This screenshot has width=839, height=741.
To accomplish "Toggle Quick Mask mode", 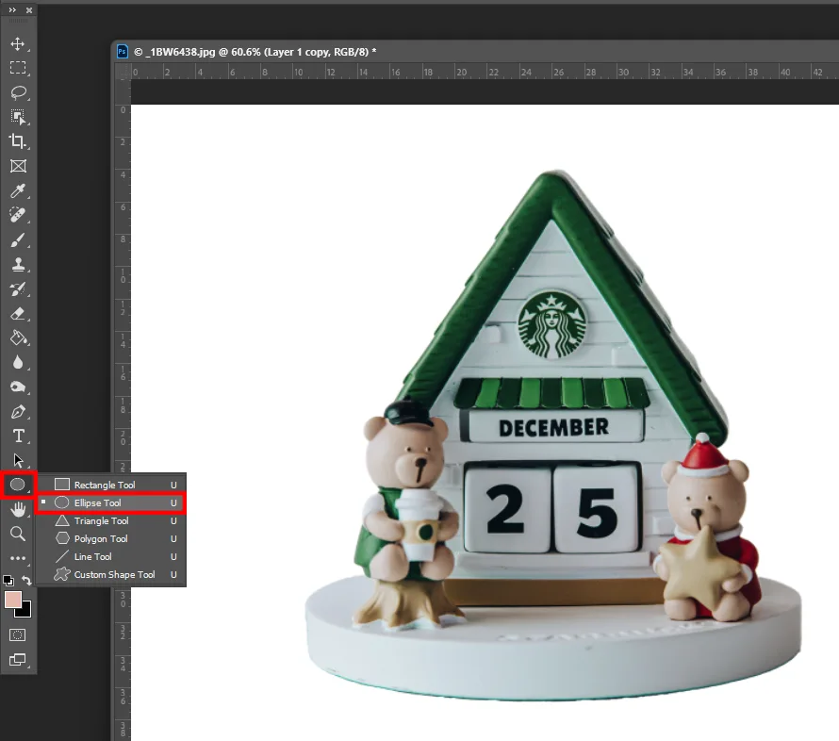I will pos(18,635).
